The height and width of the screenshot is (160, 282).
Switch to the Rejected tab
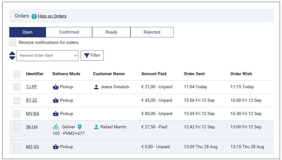(152, 32)
